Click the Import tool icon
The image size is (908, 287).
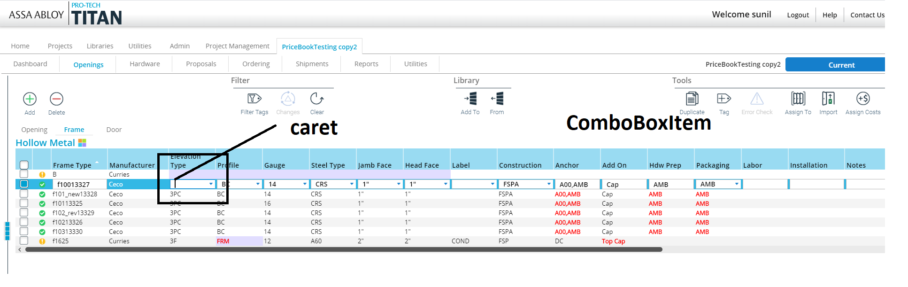click(828, 99)
